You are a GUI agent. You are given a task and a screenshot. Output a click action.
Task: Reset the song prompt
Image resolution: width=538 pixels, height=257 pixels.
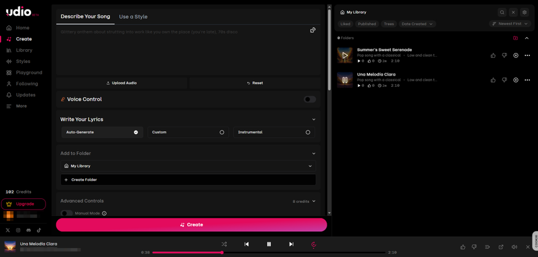pyautogui.click(x=255, y=83)
